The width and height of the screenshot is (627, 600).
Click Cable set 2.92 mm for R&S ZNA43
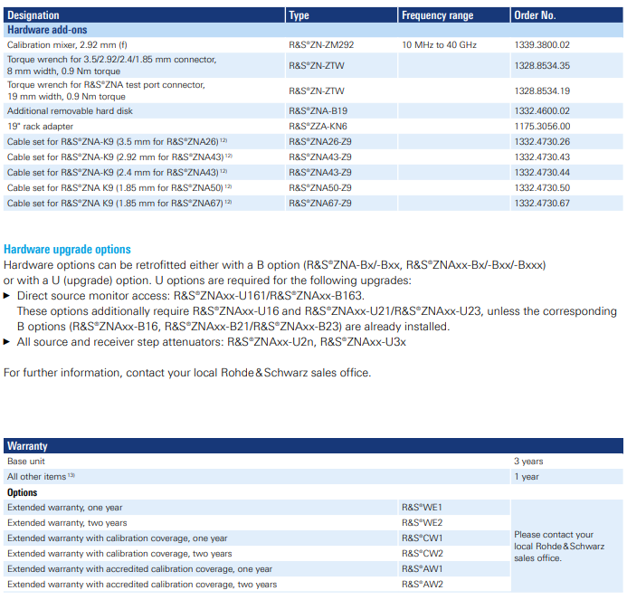pyautogui.click(x=119, y=157)
